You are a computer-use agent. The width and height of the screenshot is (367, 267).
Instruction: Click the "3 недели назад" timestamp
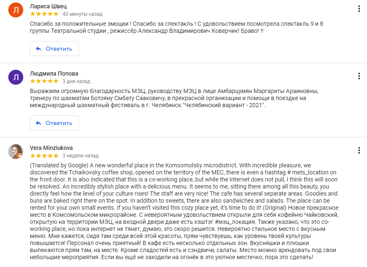80,156
